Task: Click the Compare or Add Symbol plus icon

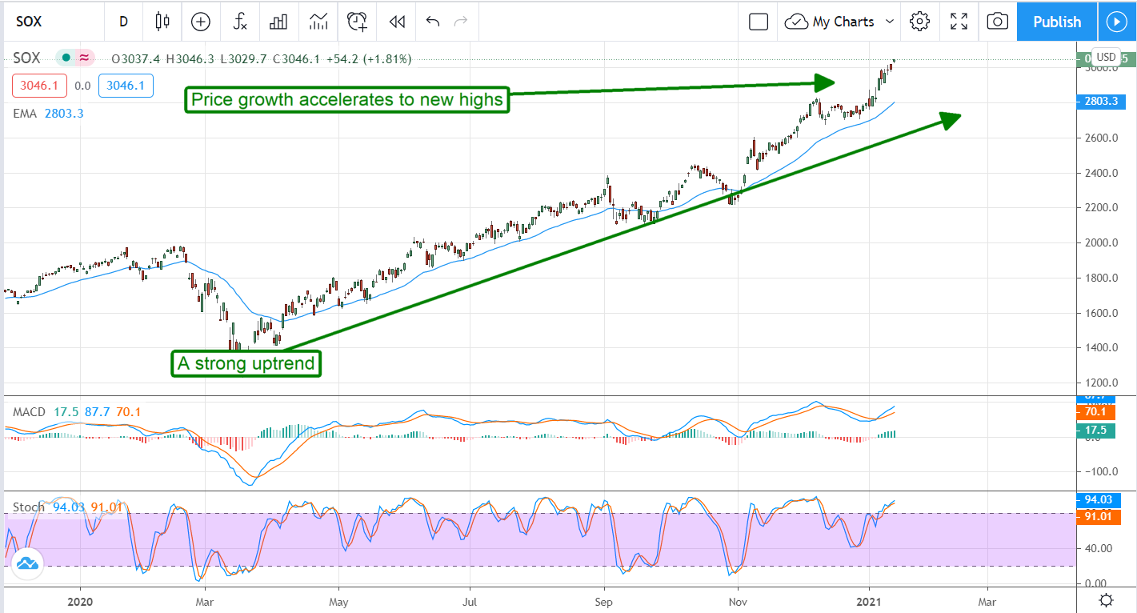Action: point(200,22)
